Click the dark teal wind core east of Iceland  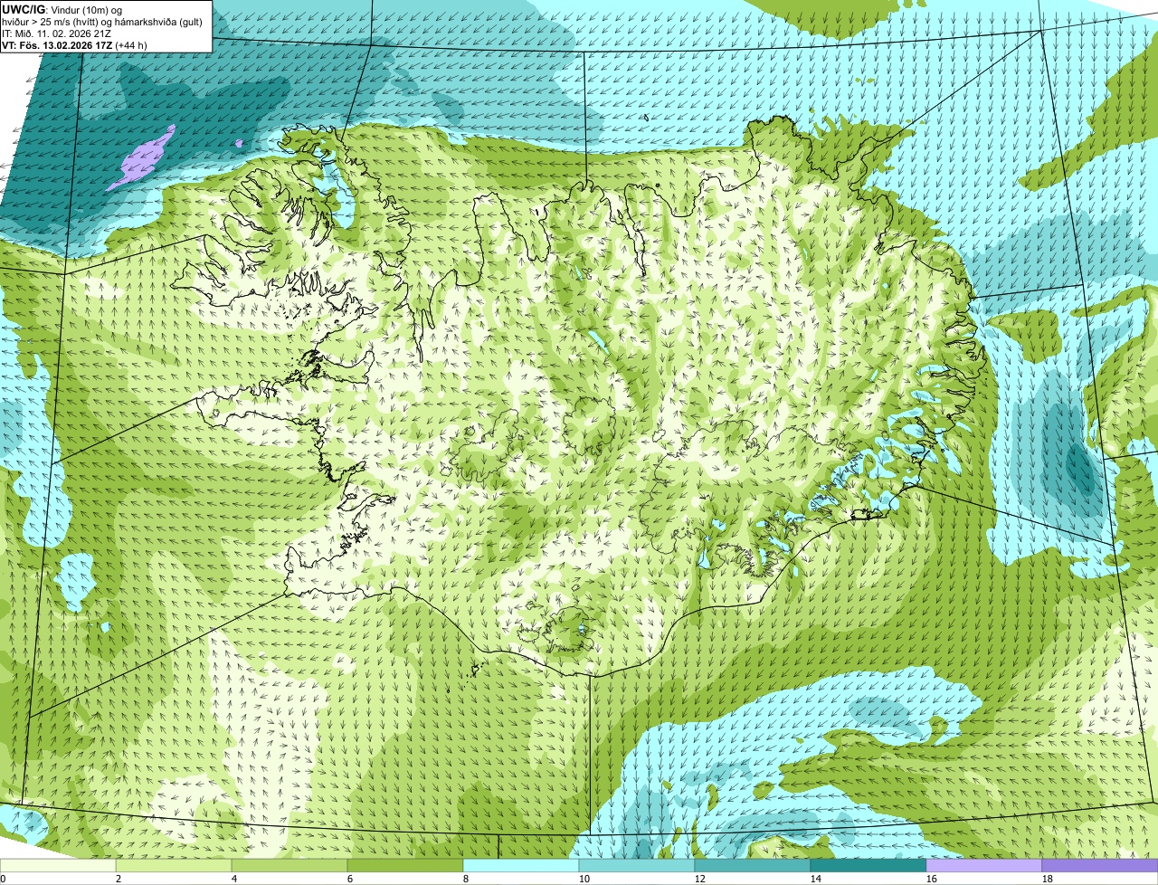(x=1078, y=468)
